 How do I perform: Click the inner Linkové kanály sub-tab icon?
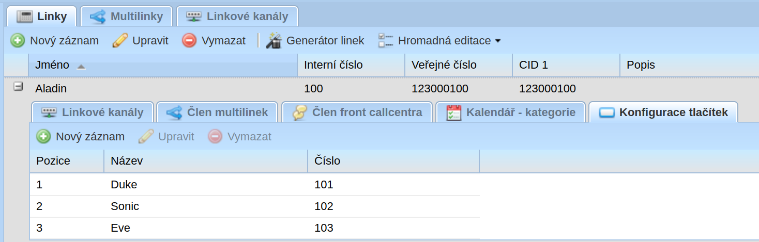click(x=49, y=112)
